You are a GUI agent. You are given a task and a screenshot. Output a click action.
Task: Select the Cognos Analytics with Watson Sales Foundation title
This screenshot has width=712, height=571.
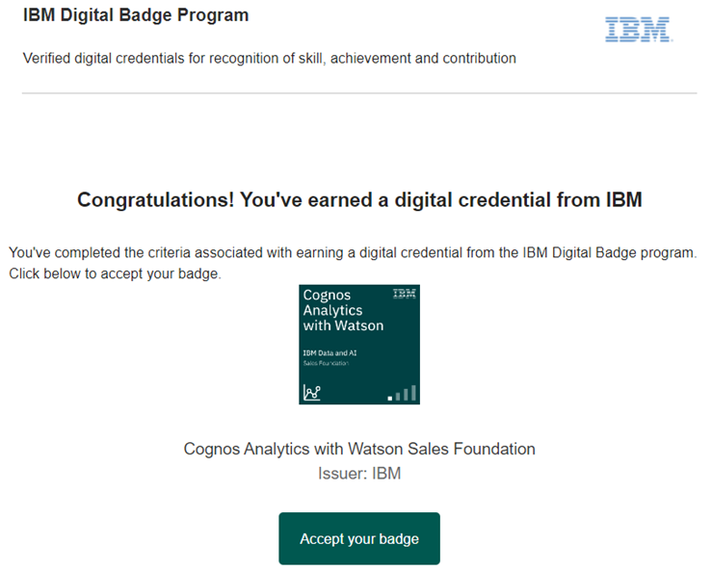pos(359,449)
